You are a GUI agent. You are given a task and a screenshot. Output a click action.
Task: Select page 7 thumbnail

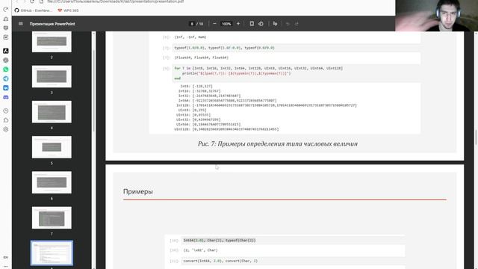[x=52, y=217]
